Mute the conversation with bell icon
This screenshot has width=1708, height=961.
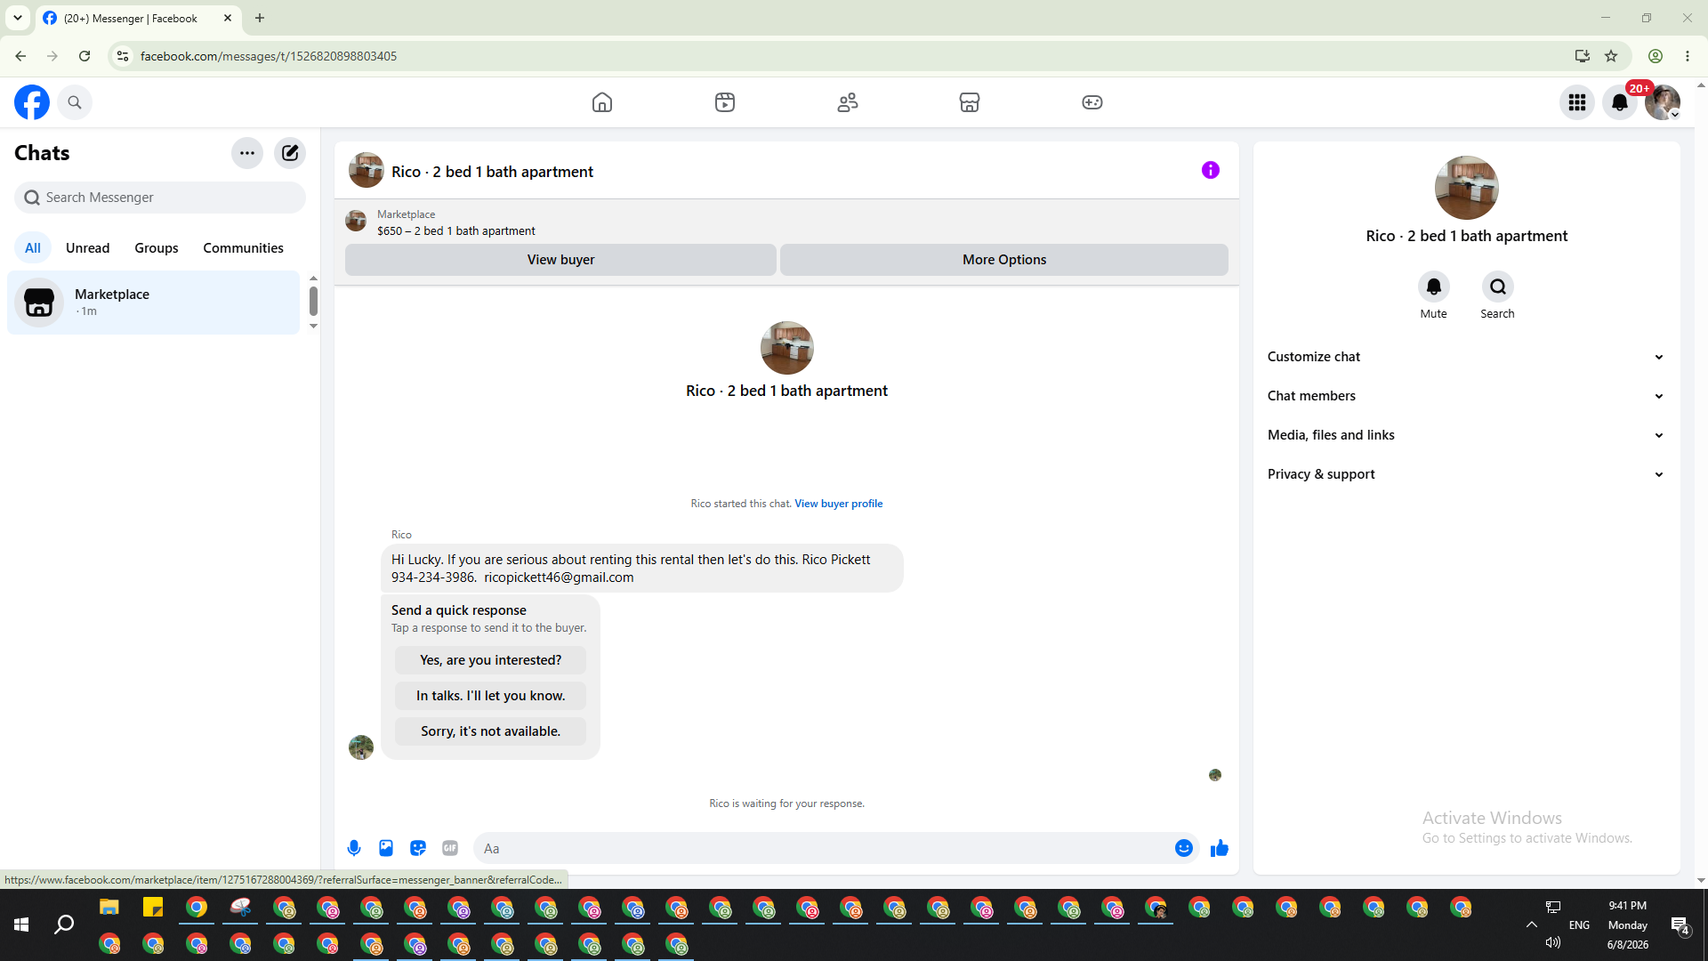1434,287
